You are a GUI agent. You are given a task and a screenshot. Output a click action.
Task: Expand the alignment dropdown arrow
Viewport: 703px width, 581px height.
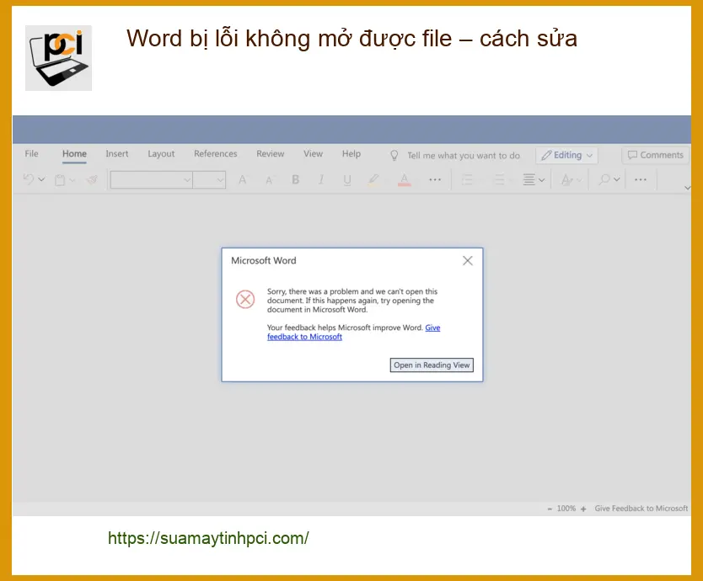(542, 180)
